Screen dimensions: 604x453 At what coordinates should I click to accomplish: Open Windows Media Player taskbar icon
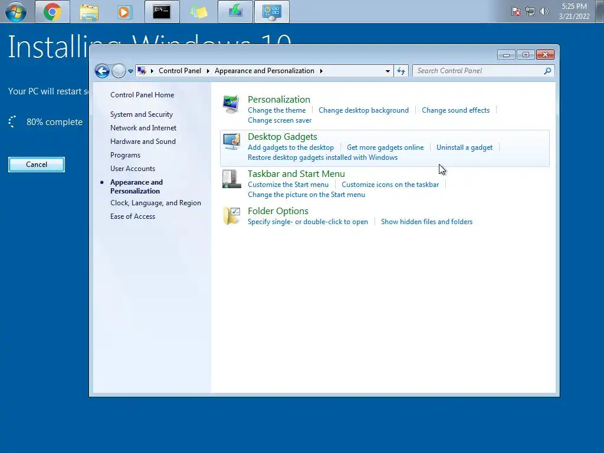125,12
